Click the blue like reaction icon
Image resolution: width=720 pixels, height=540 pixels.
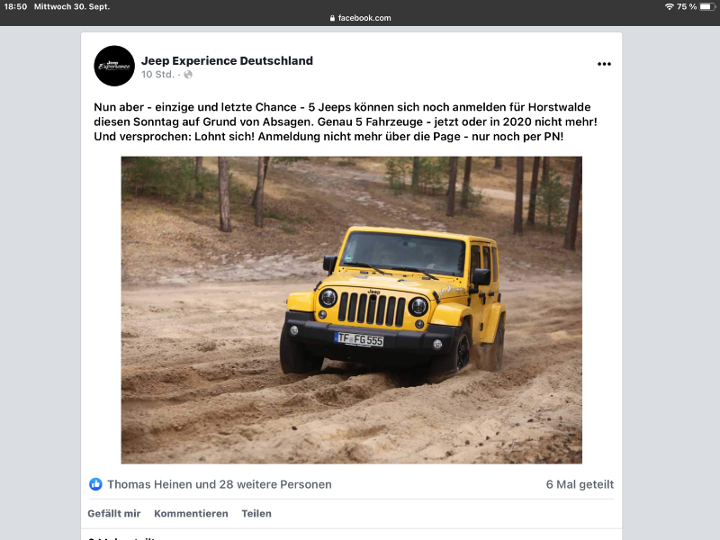click(95, 484)
